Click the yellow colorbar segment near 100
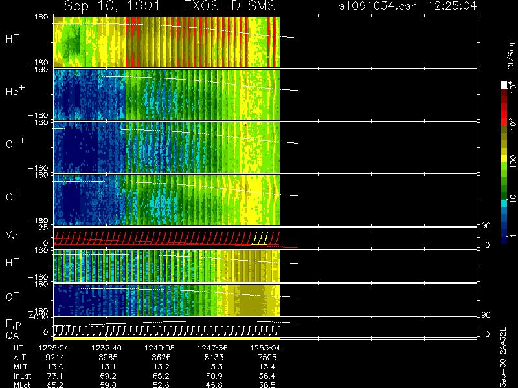Screen dimensions: 518x388 coord(504,159)
